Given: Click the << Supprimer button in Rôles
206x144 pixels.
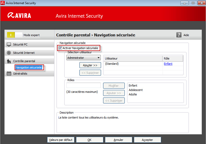Looking at the screenshot, I should point(114,100).
